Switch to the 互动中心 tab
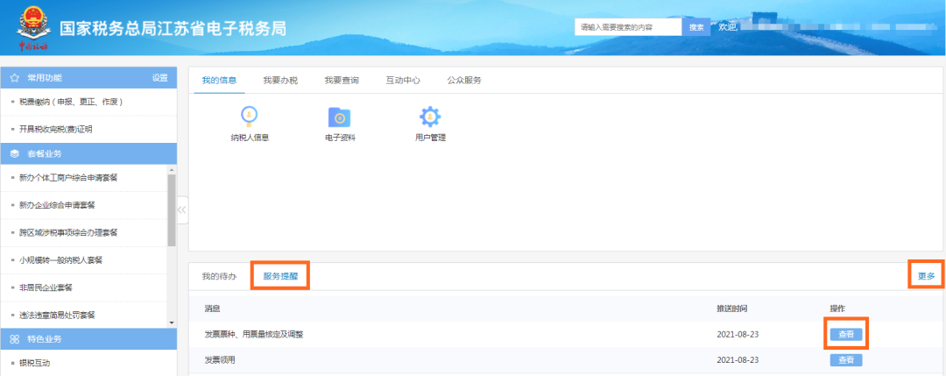Screen dimensions: 946x376 pyautogui.click(x=403, y=81)
